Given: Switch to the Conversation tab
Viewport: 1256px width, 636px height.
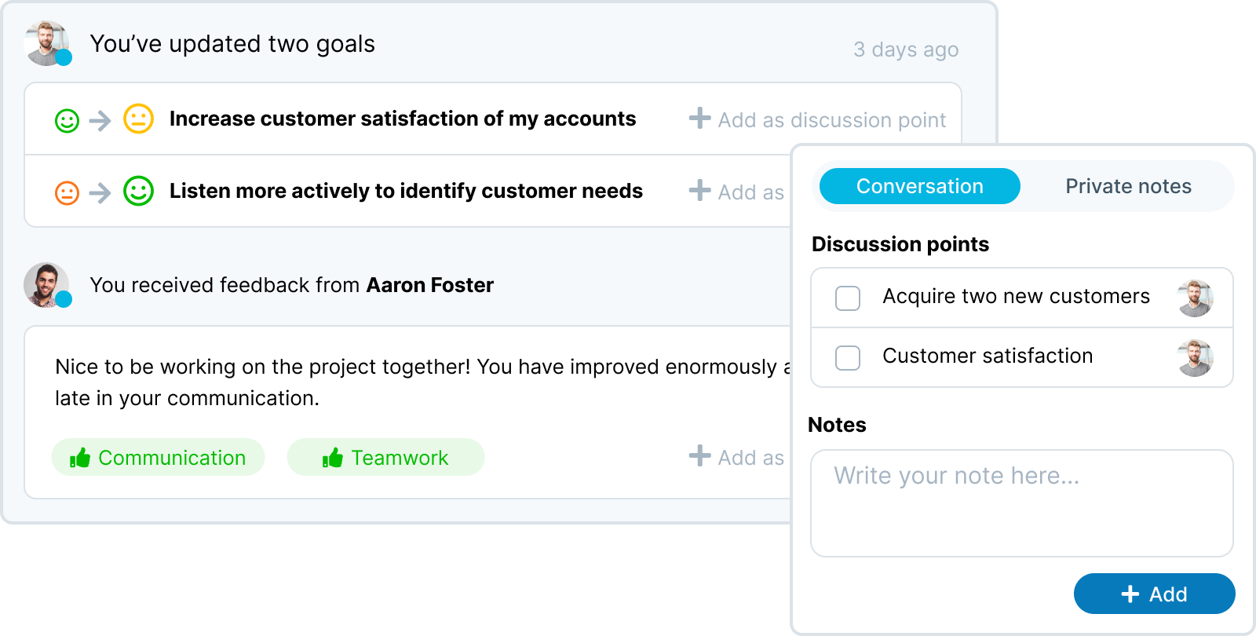Looking at the screenshot, I should tap(919, 186).
